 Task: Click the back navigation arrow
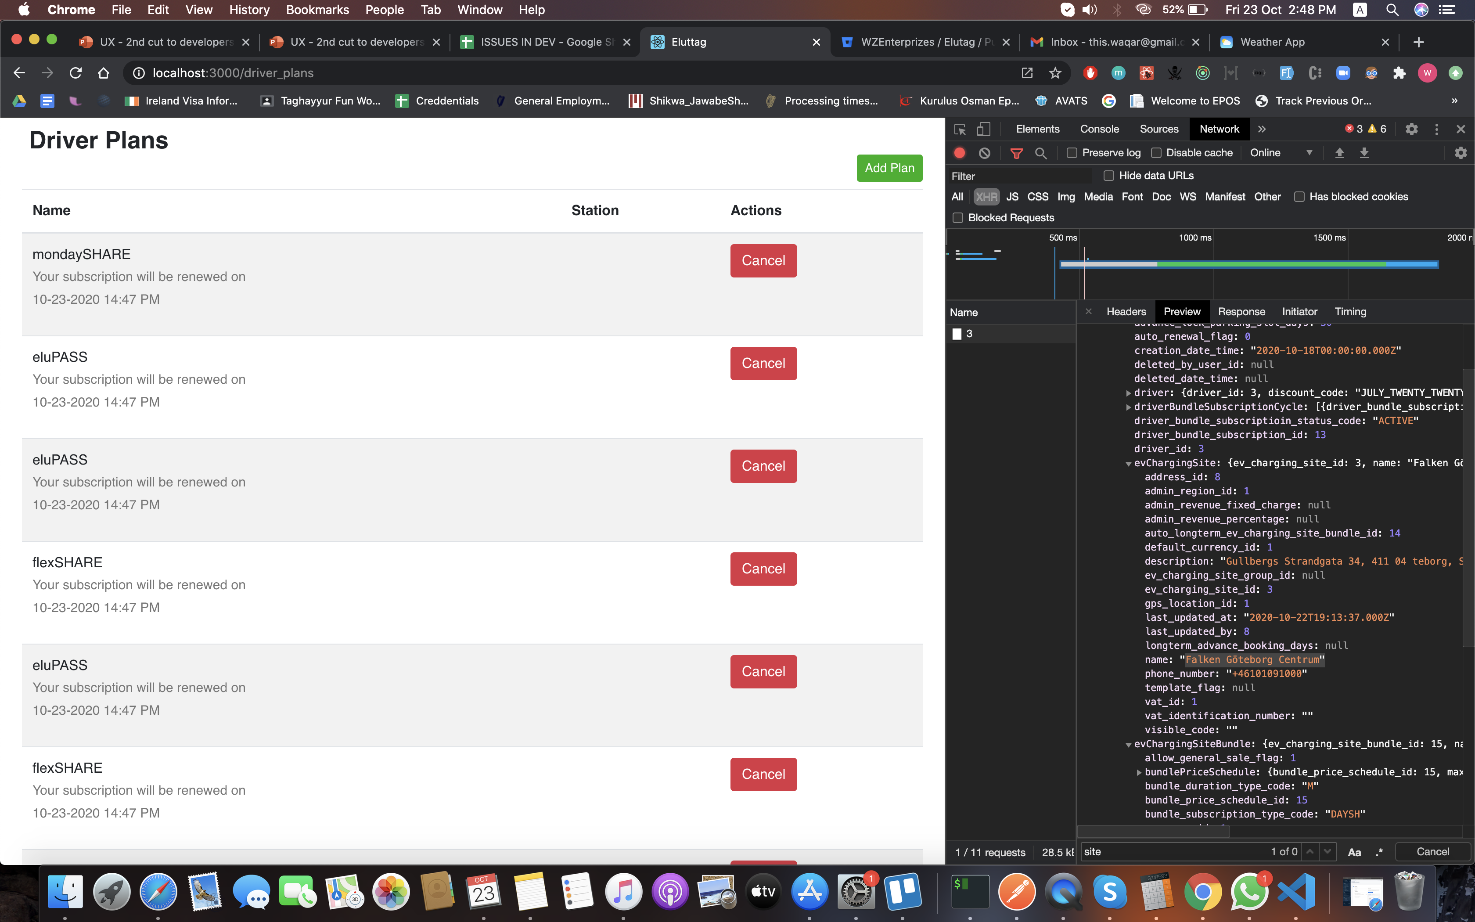click(19, 73)
